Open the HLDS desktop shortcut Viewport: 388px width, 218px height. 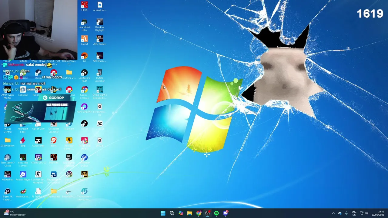click(x=84, y=6)
